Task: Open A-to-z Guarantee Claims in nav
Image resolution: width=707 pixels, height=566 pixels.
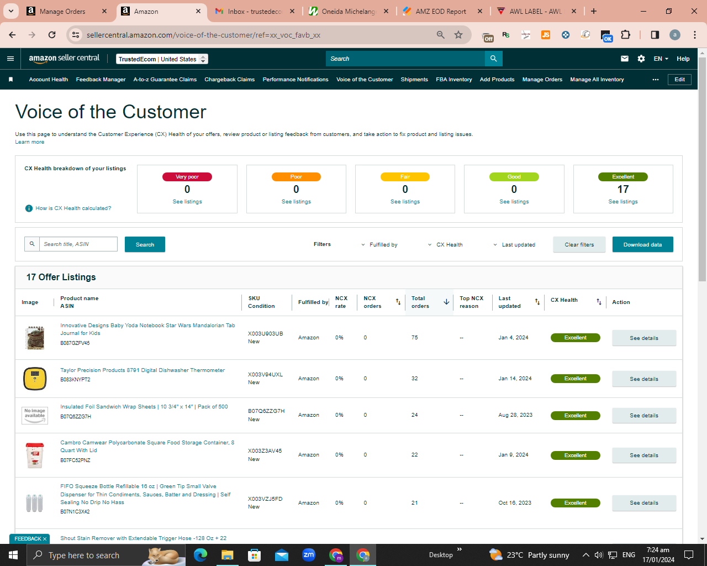Action: click(x=165, y=80)
